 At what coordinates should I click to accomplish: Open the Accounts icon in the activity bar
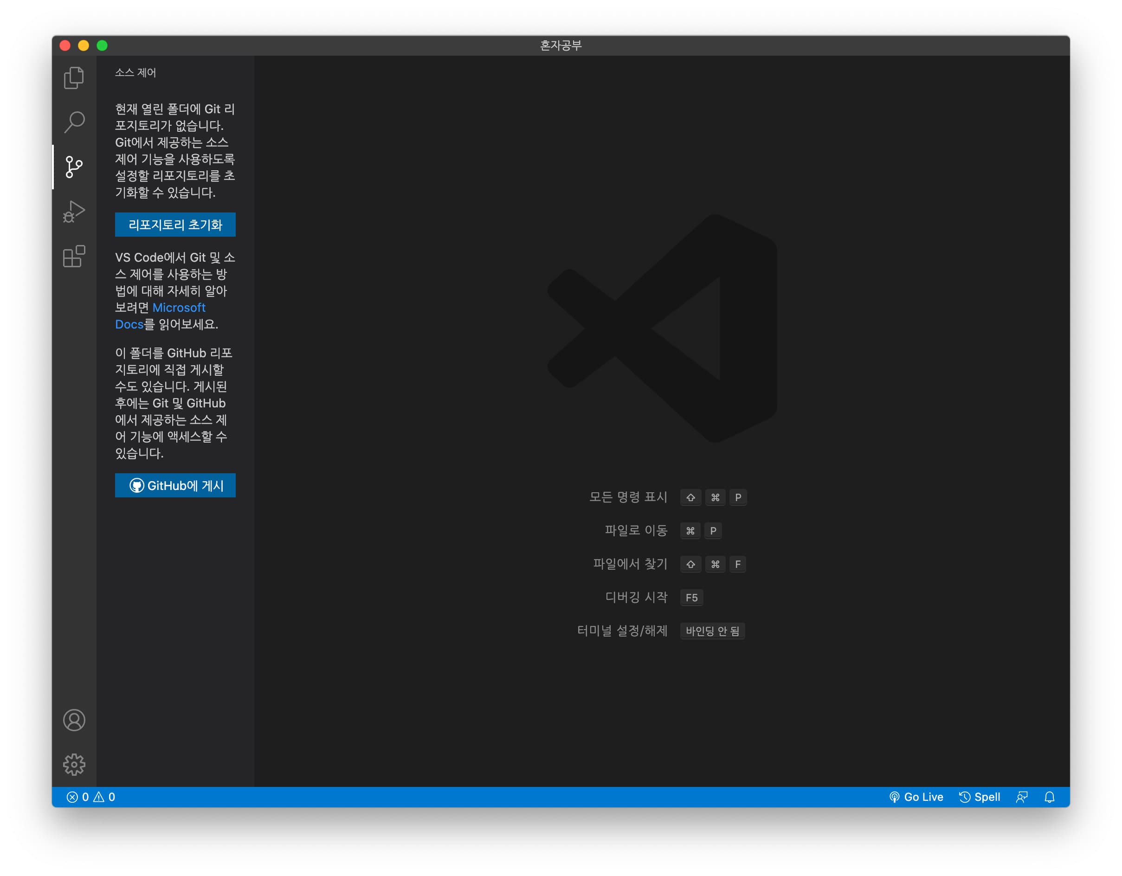[73, 720]
